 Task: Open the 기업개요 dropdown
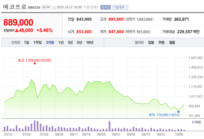click(120, 7)
